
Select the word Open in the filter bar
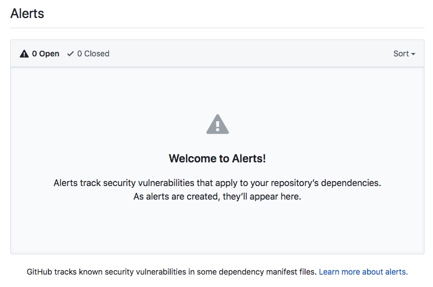coord(49,54)
